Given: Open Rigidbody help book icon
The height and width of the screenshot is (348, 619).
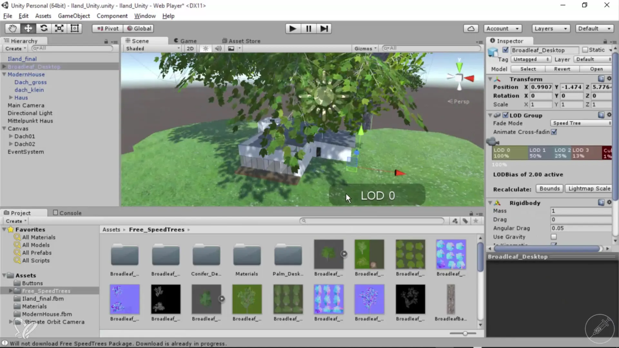Looking at the screenshot, I should coord(601,202).
